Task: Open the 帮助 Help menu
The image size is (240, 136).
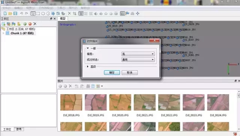Action: pos(85,8)
